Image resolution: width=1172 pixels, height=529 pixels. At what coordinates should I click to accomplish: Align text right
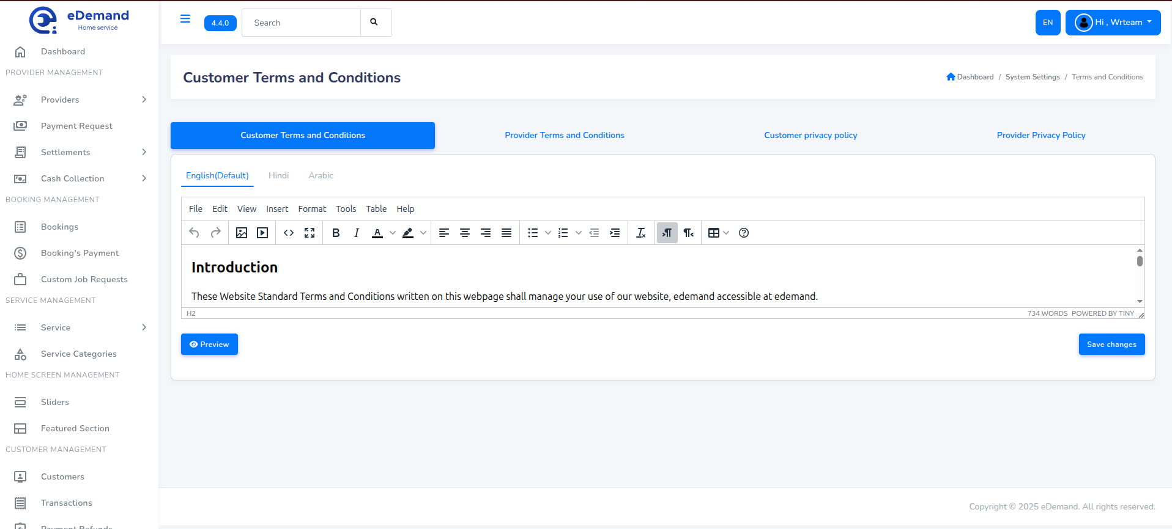tap(486, 233)
